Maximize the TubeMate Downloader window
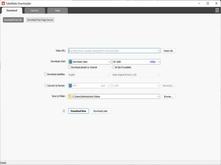 (208, 3)
